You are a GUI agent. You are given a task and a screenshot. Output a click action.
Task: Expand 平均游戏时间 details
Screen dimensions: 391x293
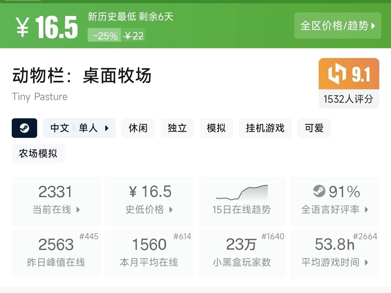pyautogui.click(x=335, y=254)
